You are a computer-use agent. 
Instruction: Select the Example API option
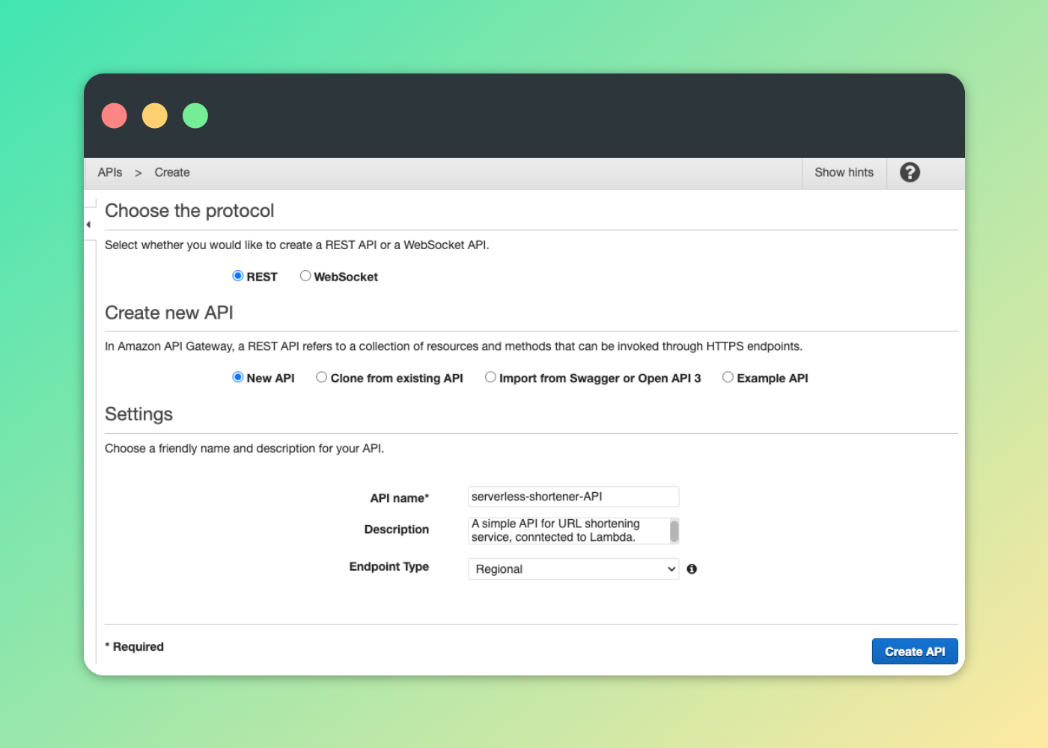728,377
